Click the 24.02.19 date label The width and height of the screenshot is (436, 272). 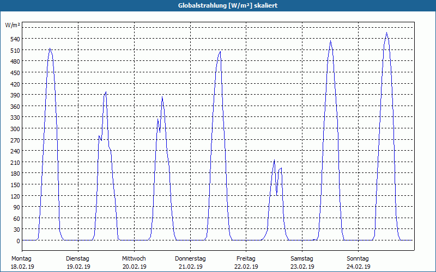tap(358, 267)
